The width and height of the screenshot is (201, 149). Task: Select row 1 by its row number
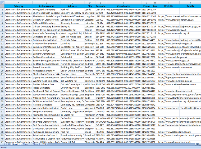2,6
